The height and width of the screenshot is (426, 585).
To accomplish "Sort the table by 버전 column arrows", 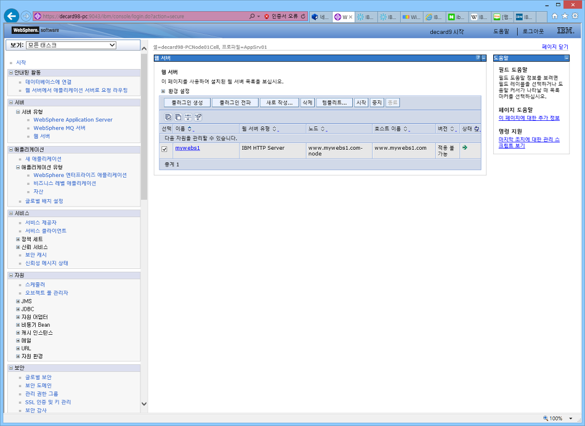I will click(x=452, y=129).
